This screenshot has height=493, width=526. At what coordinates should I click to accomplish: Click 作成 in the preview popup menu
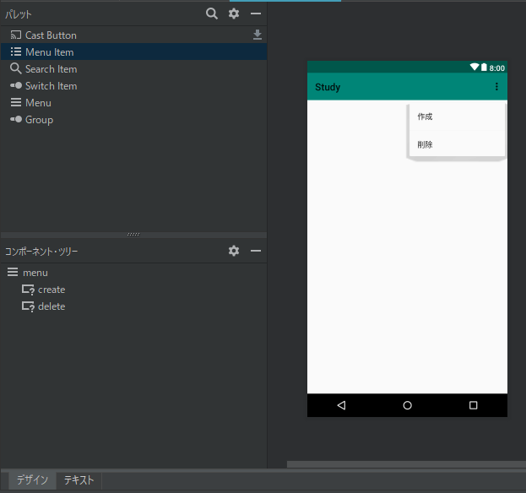tap(425, 116)
